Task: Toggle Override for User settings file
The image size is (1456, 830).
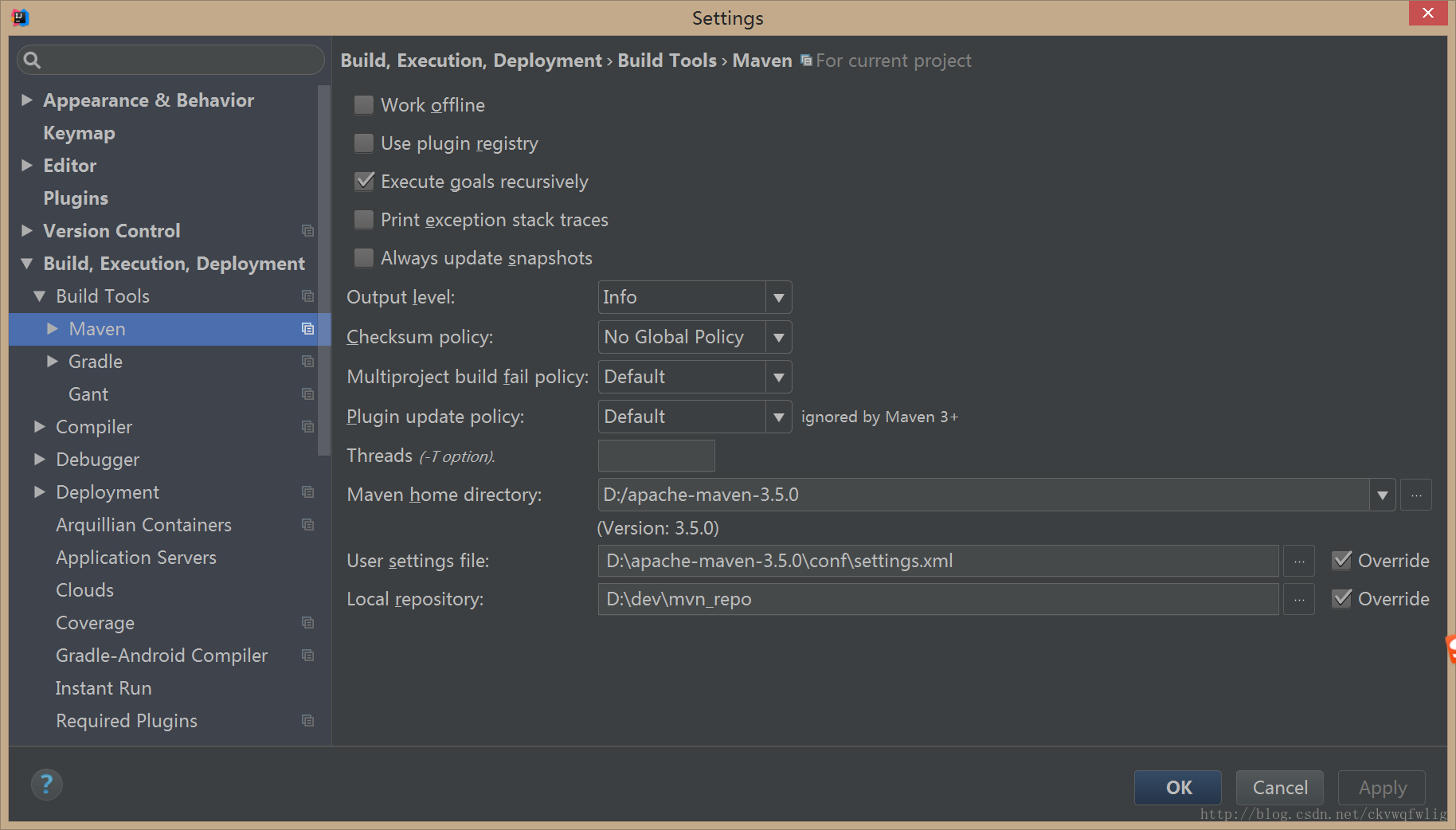Action: click(1342, 561)
